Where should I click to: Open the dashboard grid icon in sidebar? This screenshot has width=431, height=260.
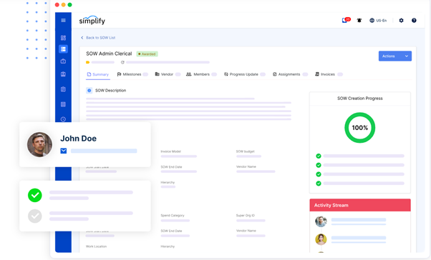[x=63, y=38]
